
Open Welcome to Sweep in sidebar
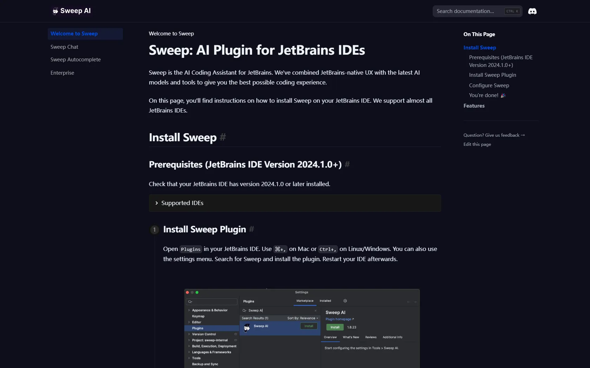click(85, 34)
